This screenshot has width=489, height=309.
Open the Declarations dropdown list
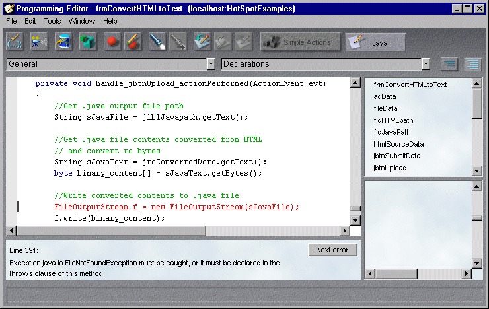click(426, 64)
